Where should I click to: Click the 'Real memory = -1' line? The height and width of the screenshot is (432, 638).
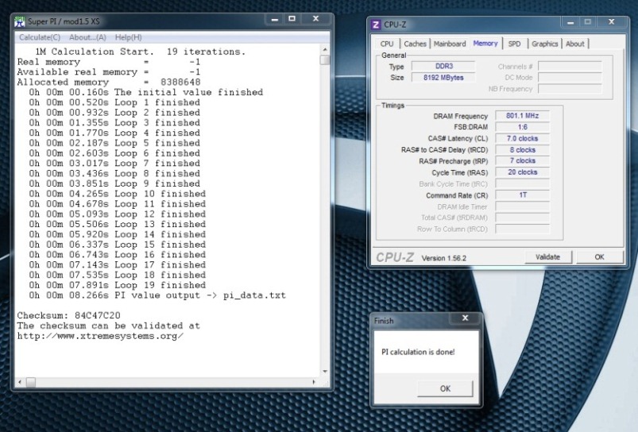(x=109, y=62)
